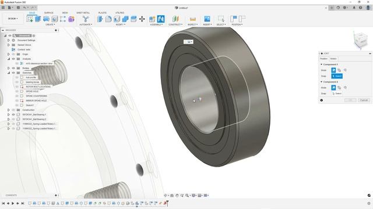
Task: Click Component 1 Snap Select button
Action: (x=337, y=76)
